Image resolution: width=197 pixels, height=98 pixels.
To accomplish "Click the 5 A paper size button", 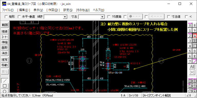I will [123, 95].
